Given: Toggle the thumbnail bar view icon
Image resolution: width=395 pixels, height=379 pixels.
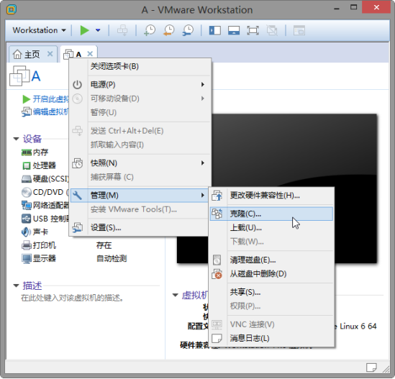Looking at the screenshot, I should click(x=234, y=30).
